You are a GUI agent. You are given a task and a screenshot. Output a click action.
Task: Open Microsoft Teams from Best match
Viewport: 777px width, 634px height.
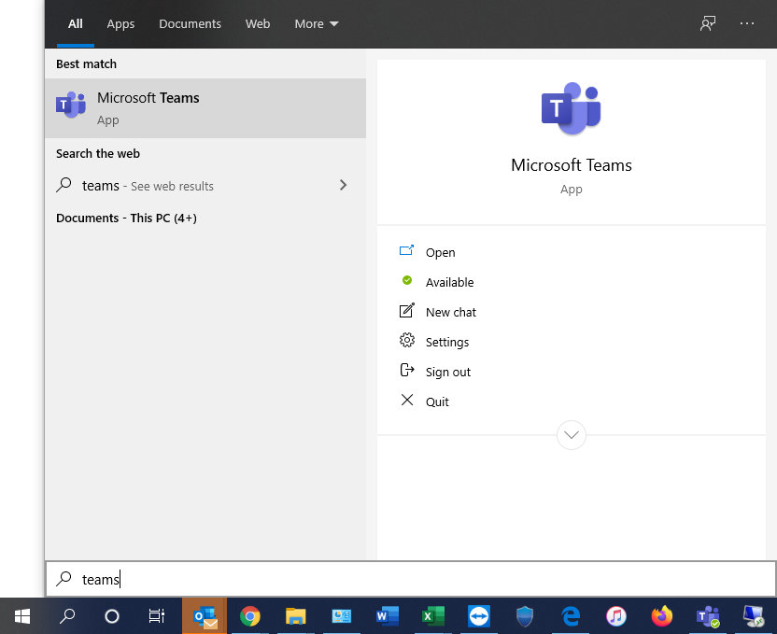149,107
